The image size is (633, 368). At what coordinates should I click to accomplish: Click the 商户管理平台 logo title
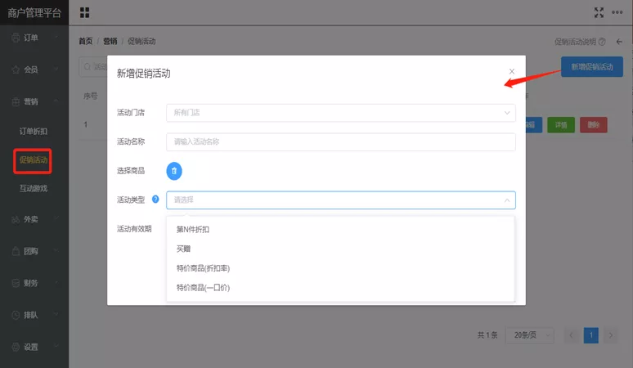34,13
